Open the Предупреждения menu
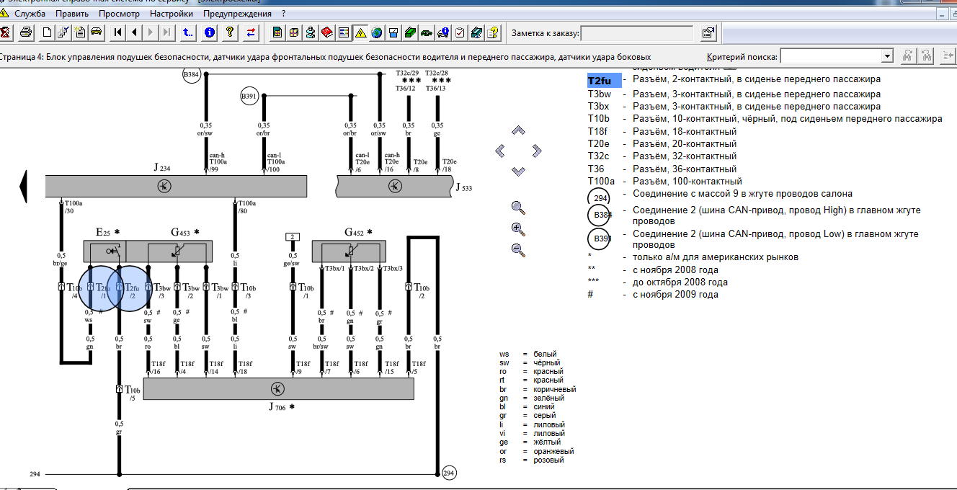The width and height of the screenshot is (957, 490). [237, 14]
